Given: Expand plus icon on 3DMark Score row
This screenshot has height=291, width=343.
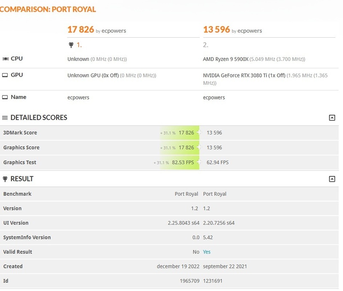Looking at the screenshot, I should click(199, 132).
